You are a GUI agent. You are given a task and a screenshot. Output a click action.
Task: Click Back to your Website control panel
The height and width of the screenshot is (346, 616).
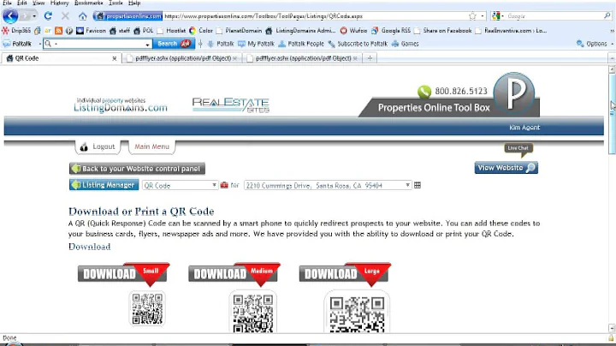pyautogui.click(x=137, y=169)
